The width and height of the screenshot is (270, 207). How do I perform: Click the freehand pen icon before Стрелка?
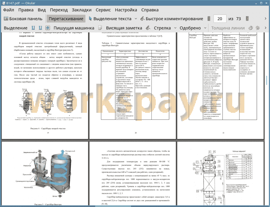148,28
